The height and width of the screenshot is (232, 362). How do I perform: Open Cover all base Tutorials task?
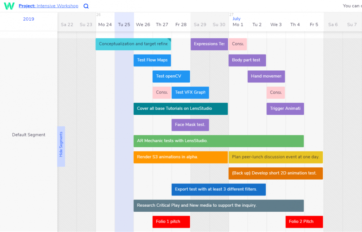pyautogui.click(x=180, y=109)
